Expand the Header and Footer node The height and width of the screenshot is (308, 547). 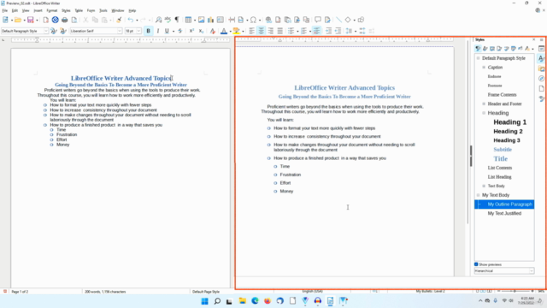[x=484, y=104]
